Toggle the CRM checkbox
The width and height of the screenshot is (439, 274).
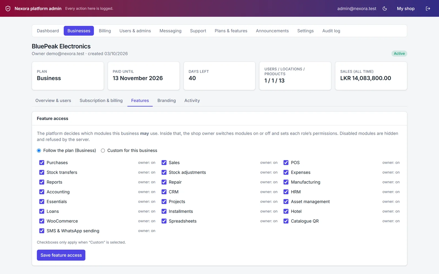[164, 192]
